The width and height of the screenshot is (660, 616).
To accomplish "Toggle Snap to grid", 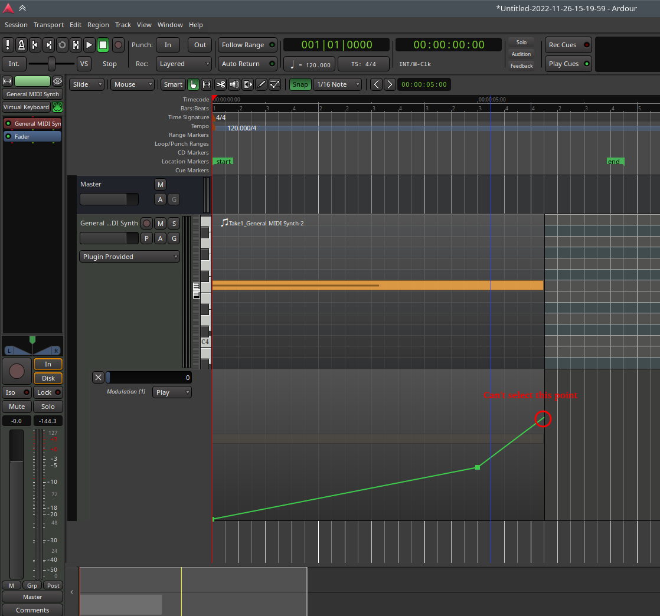I will [x=300, y=84].
